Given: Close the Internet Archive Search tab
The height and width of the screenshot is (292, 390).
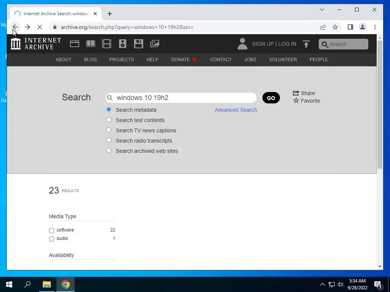Looking at the screenshot, I should [95, 14].
